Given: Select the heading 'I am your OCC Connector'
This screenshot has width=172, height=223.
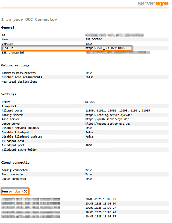Looking at the screenshot, I should [29, 20].
